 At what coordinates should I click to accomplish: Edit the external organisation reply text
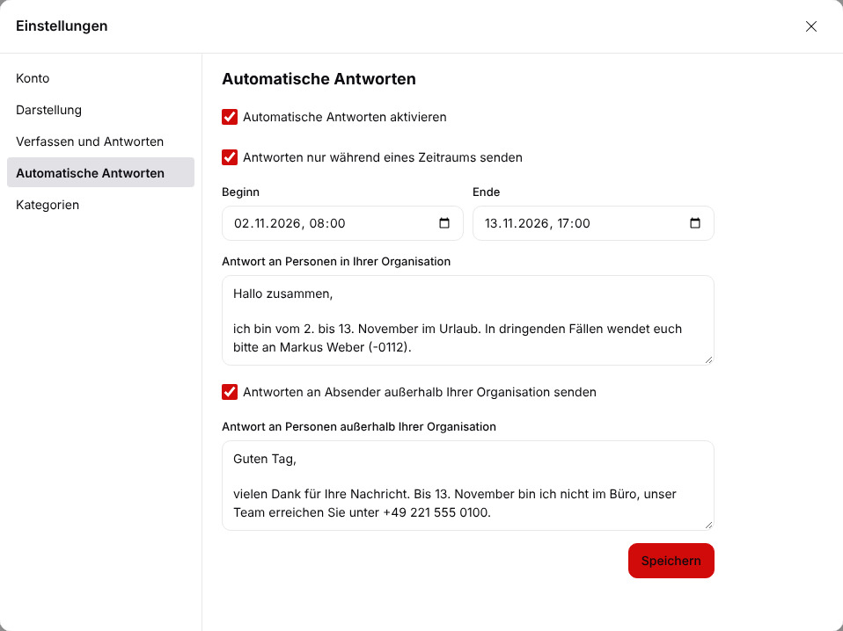point(468,486)
